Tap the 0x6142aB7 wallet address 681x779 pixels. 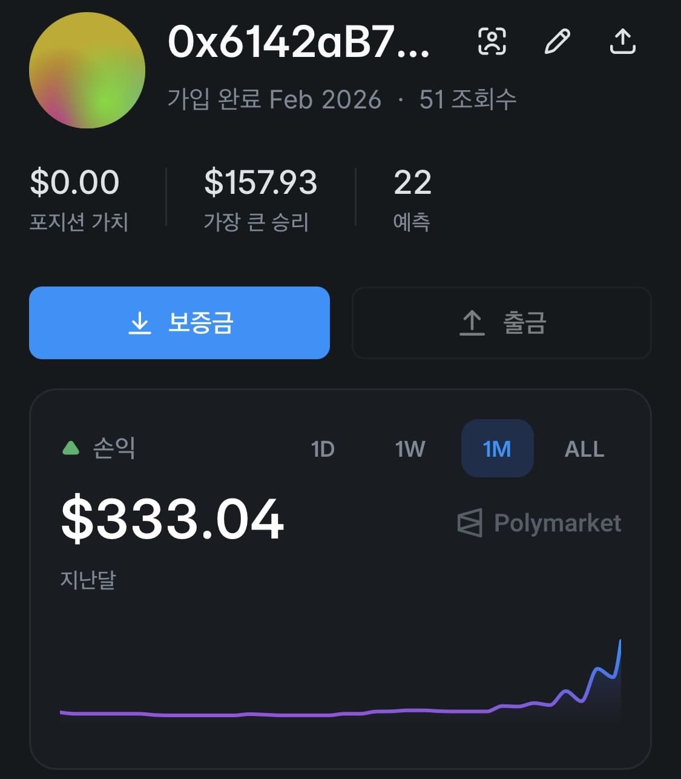298,42
